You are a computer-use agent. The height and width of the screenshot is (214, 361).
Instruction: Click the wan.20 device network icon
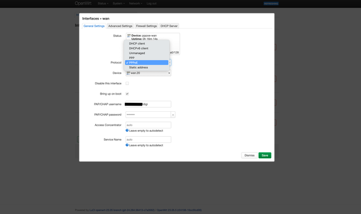click(128, 73)
